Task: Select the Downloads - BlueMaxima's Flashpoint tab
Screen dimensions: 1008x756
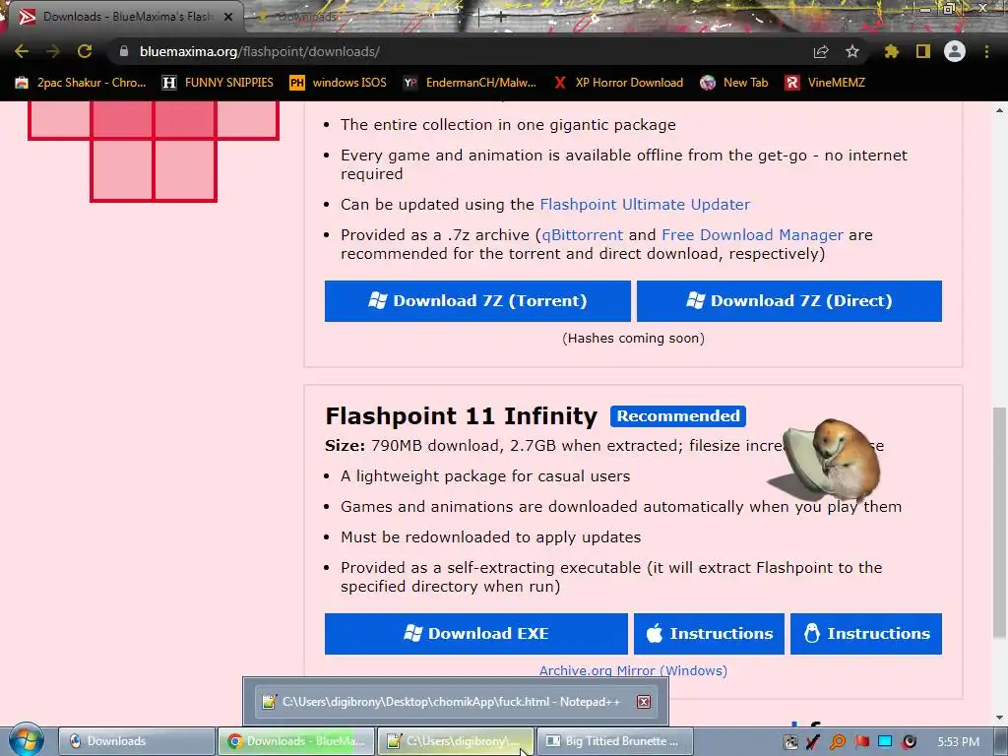Action: tap(122, 17)
